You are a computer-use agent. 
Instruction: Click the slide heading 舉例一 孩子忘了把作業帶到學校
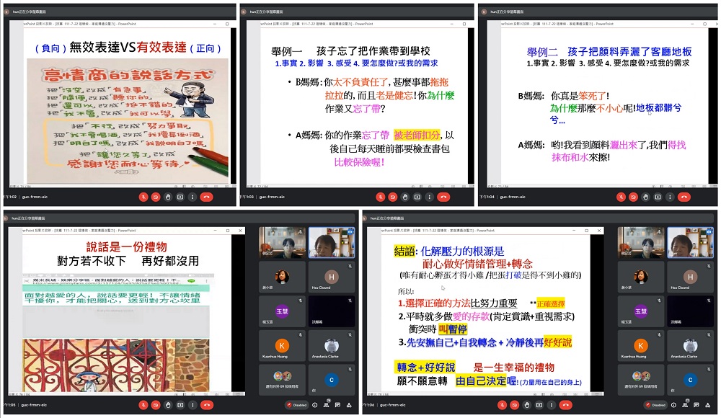click(x=350, y=51)
